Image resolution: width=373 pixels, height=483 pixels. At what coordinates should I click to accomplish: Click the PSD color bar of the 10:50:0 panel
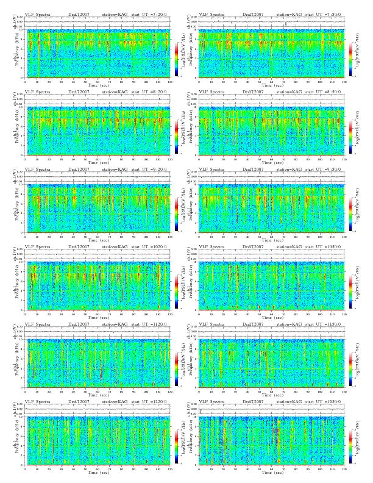point(351,292)
